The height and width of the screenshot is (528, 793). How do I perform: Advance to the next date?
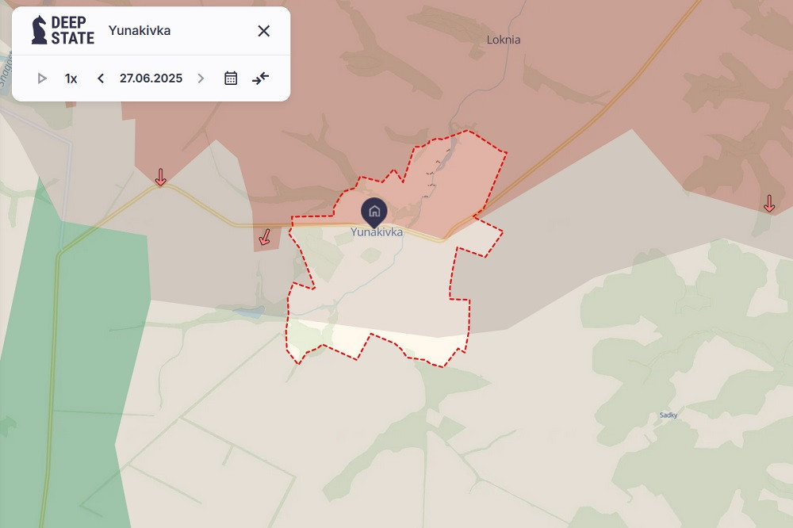(201, 78)
